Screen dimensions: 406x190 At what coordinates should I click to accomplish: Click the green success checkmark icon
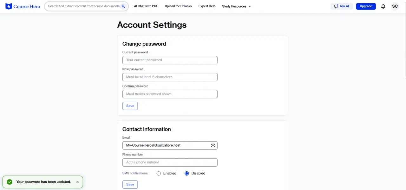click(x=10, y=182)
